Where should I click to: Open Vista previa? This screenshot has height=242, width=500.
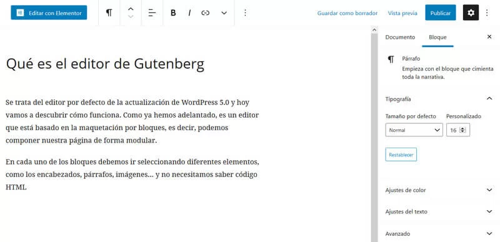[x=402, y=13]
